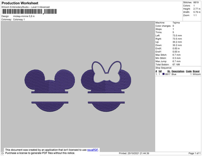Click the Mickey ears embroidery design

tap(50, 90)
